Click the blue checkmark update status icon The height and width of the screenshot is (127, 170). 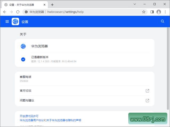tap(23, 59)
